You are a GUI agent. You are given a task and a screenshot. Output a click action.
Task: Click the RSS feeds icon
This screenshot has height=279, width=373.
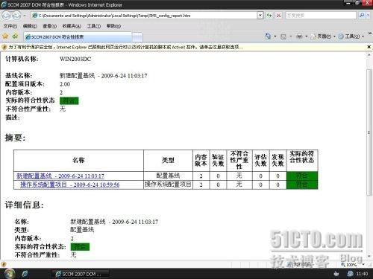coord(283,36)
